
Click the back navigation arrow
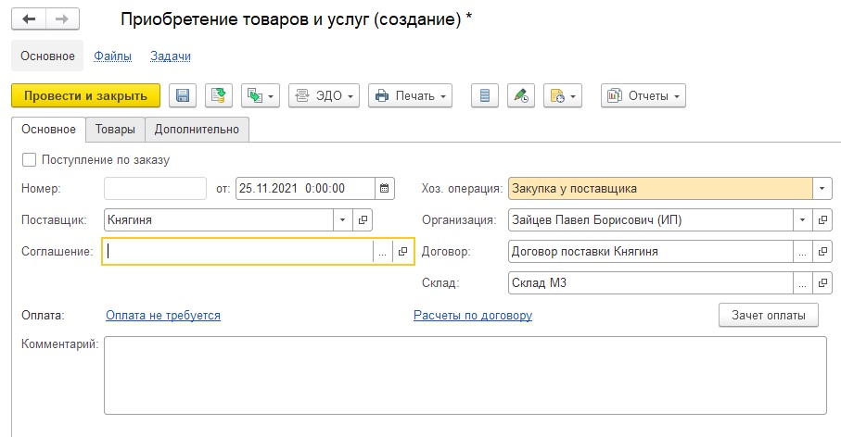tap(29, 19)
